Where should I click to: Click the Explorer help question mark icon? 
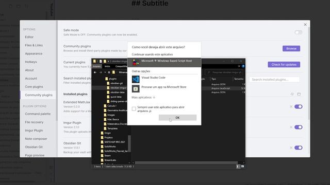click(243, 66)
